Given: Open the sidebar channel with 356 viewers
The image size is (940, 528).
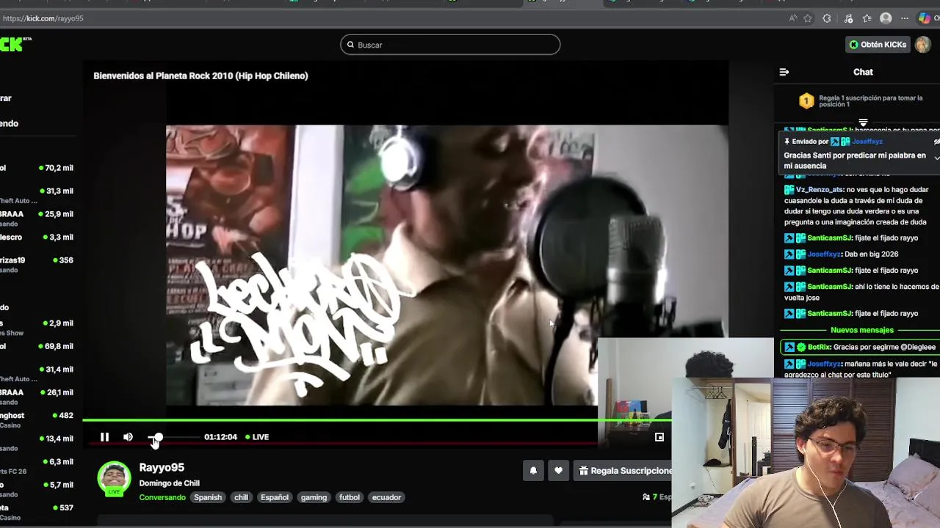Looking at the screenshot, I should (x=37, y=264).
